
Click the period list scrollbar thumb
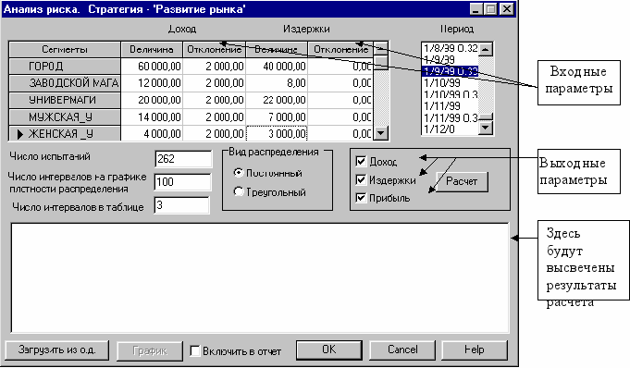coord(486,117)
